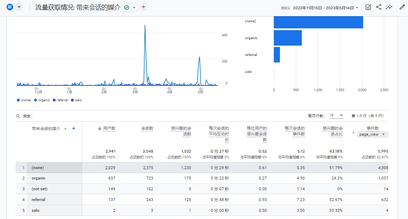The image size is (408, 219).
Task: Toggle the (none) series in chart legend
Action: coord(24,100)
